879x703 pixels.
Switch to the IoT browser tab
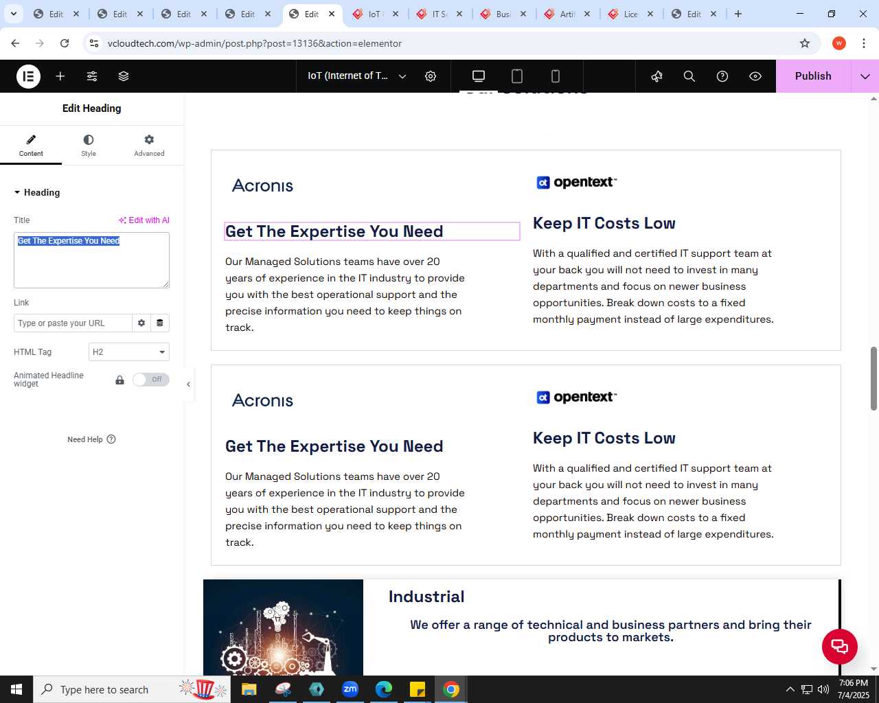(x=374, y=14)
